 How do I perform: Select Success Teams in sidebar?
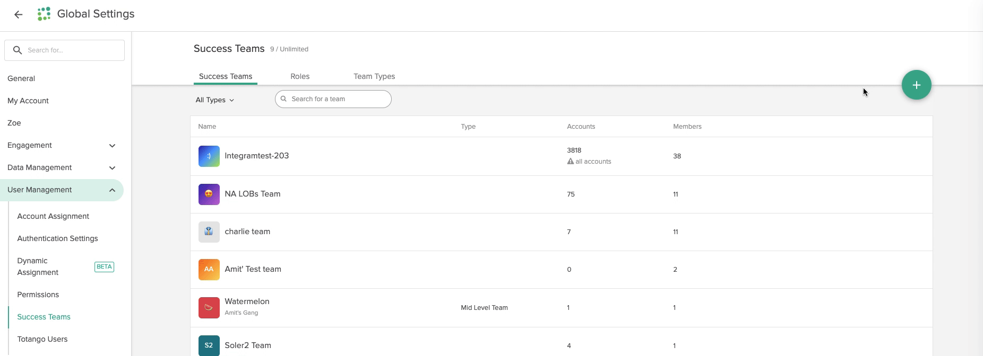(44, 317)
